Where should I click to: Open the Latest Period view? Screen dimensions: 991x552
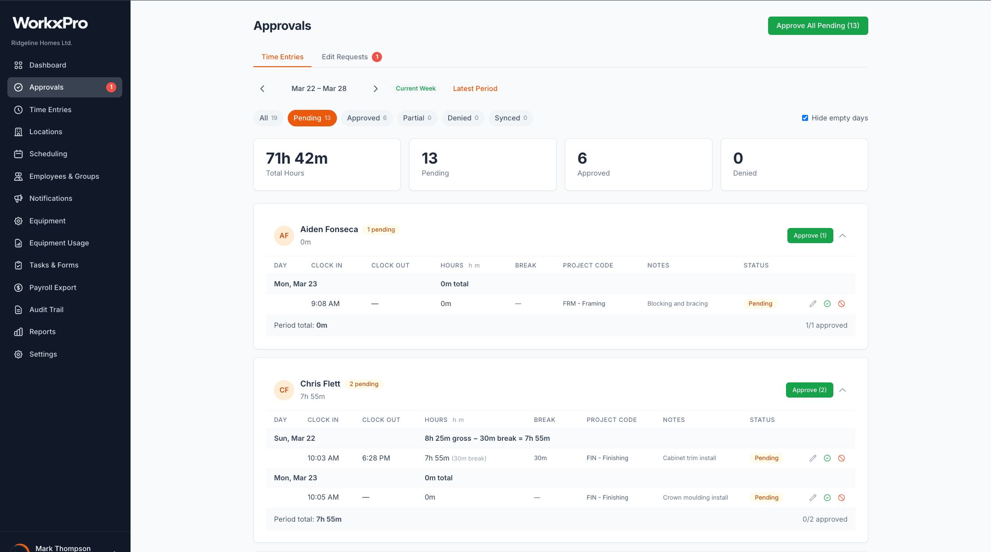(475, 88)
